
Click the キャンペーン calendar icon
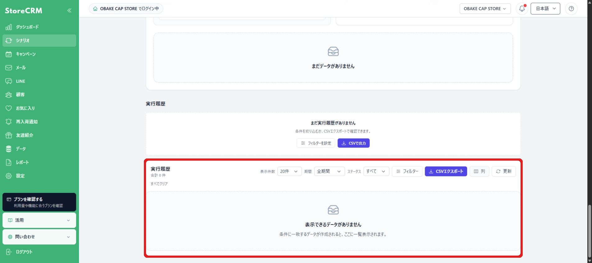click(9, 54)
